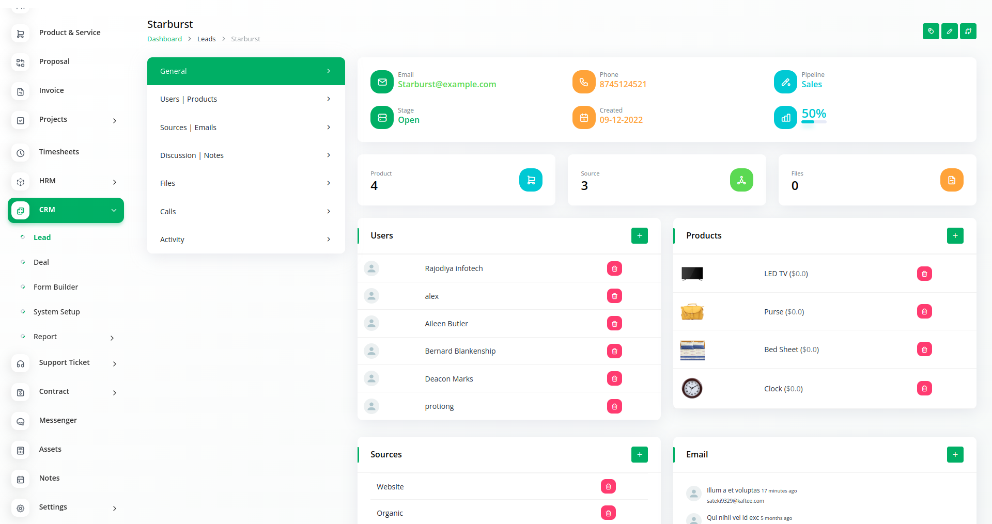Switch to Discussion | Notes tab
This screenshot has width=992, height=524.
click(x=245, y=155)
